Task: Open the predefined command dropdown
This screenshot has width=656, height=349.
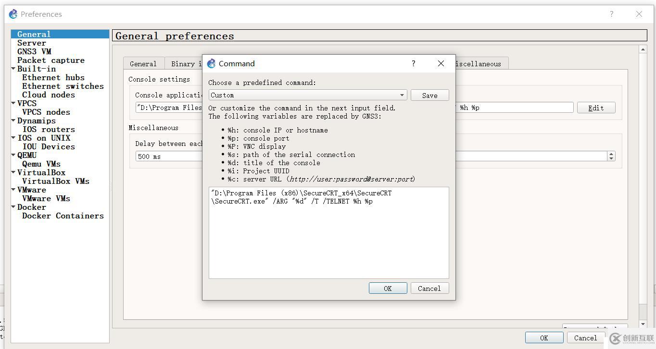Action: (x=308, y=95)
